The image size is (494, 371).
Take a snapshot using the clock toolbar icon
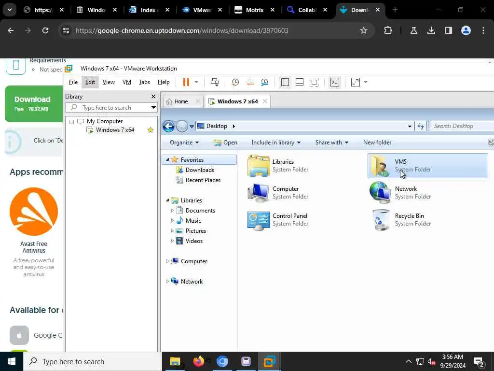[x=235, y=82]
